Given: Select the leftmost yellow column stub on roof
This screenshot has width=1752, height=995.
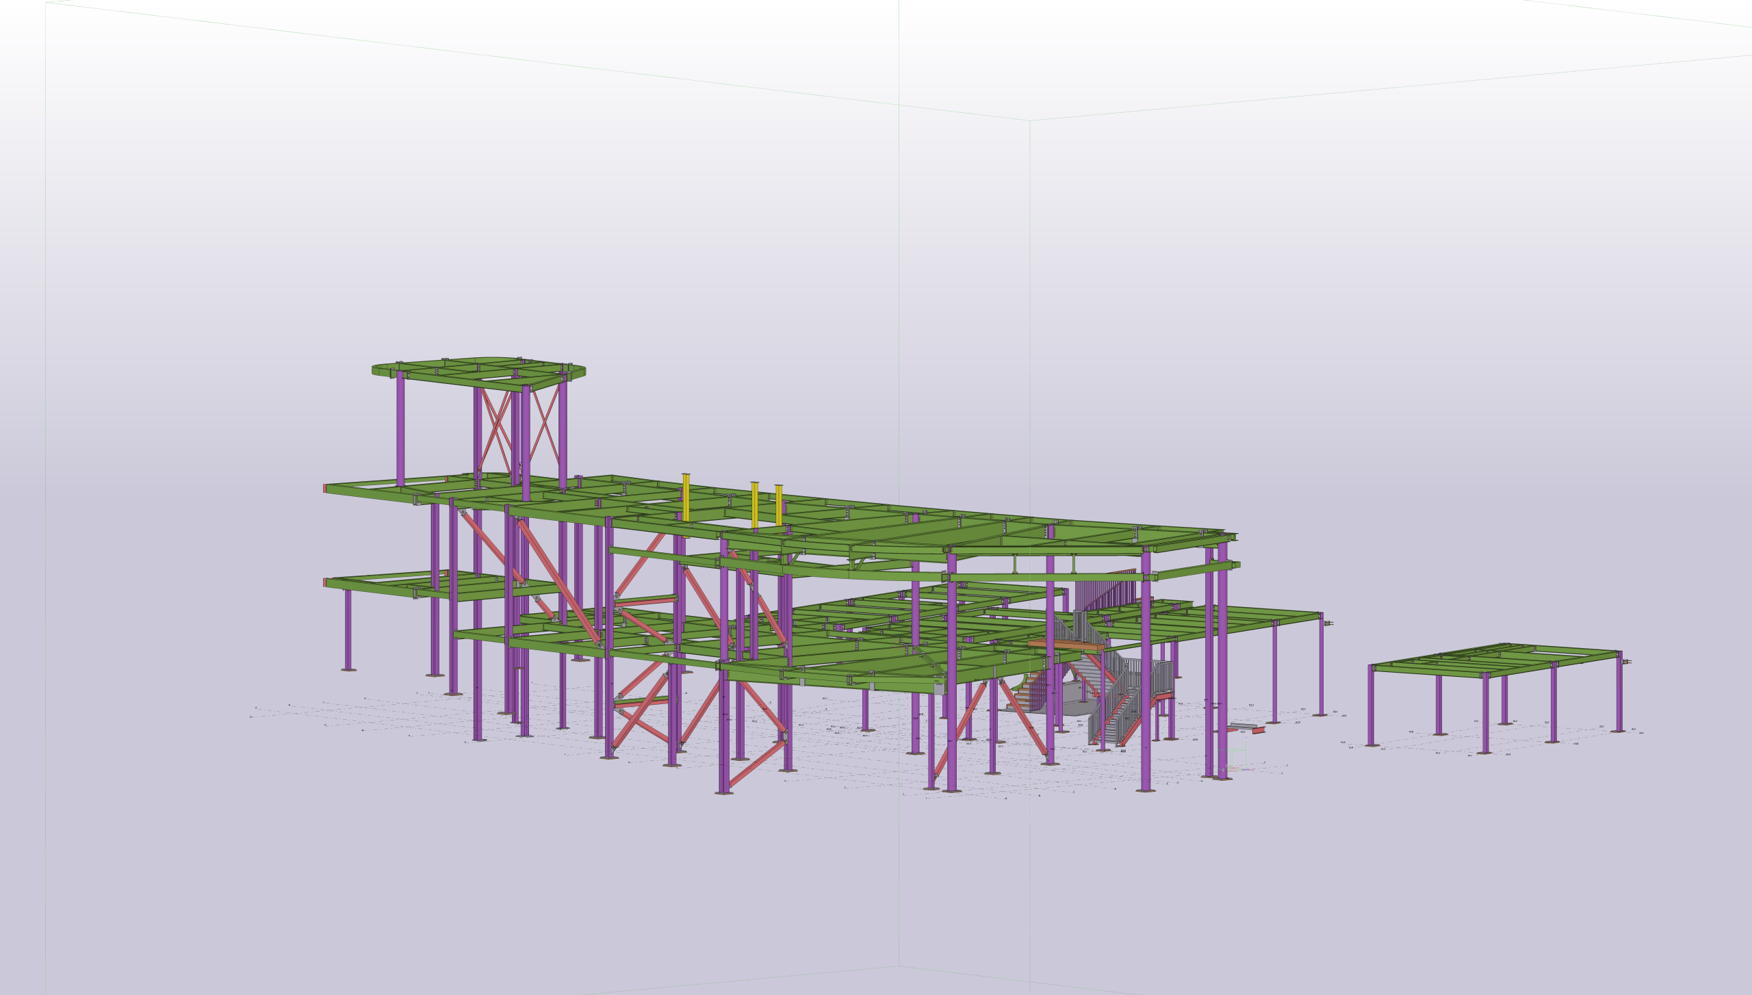Looking at the screenshot, I should [686, 497].
